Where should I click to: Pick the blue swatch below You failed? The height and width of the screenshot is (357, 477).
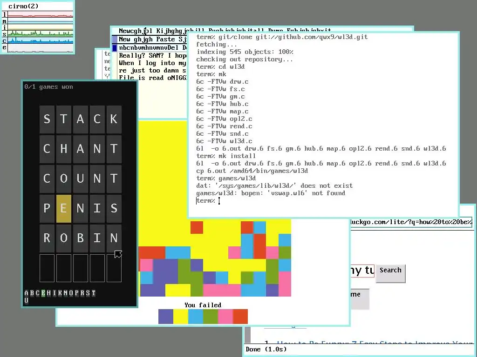pyautogui.click(x=196, y=317)
